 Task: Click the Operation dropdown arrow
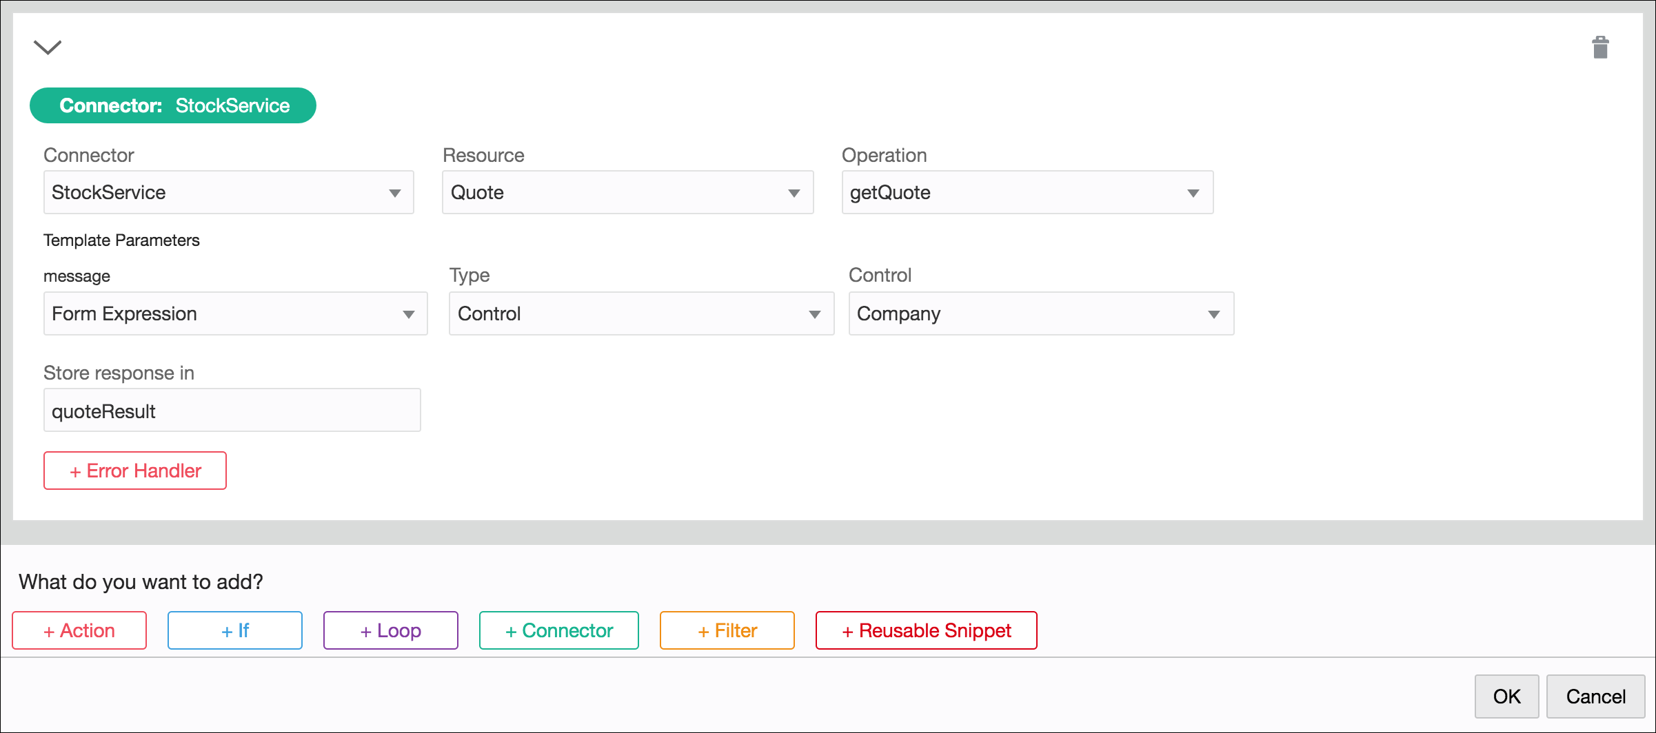tap(1193, 193)
